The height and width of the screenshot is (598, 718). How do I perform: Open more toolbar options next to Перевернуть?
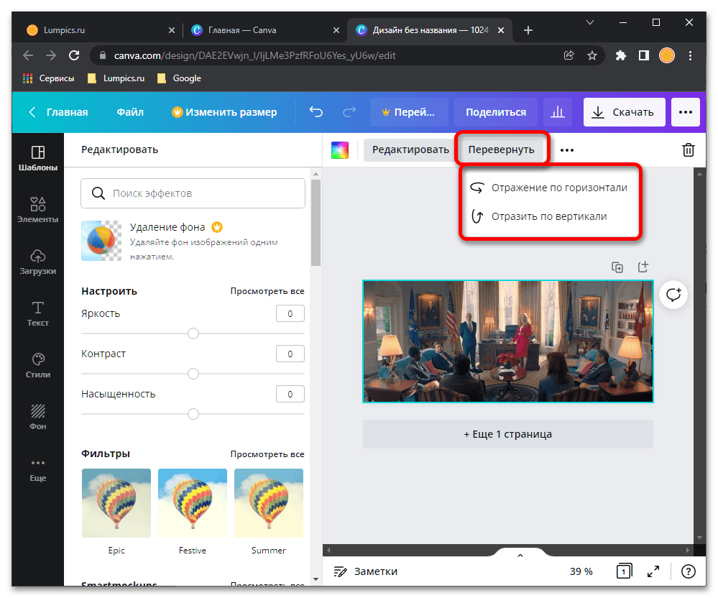click(567, 150)
